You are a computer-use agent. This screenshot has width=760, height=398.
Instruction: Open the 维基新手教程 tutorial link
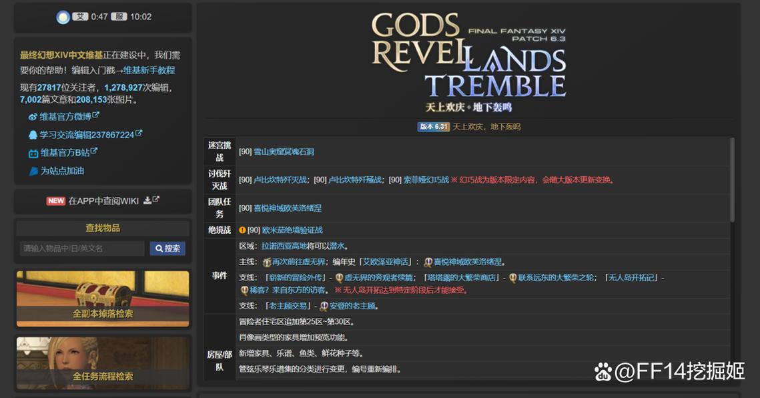pos(149,70)
